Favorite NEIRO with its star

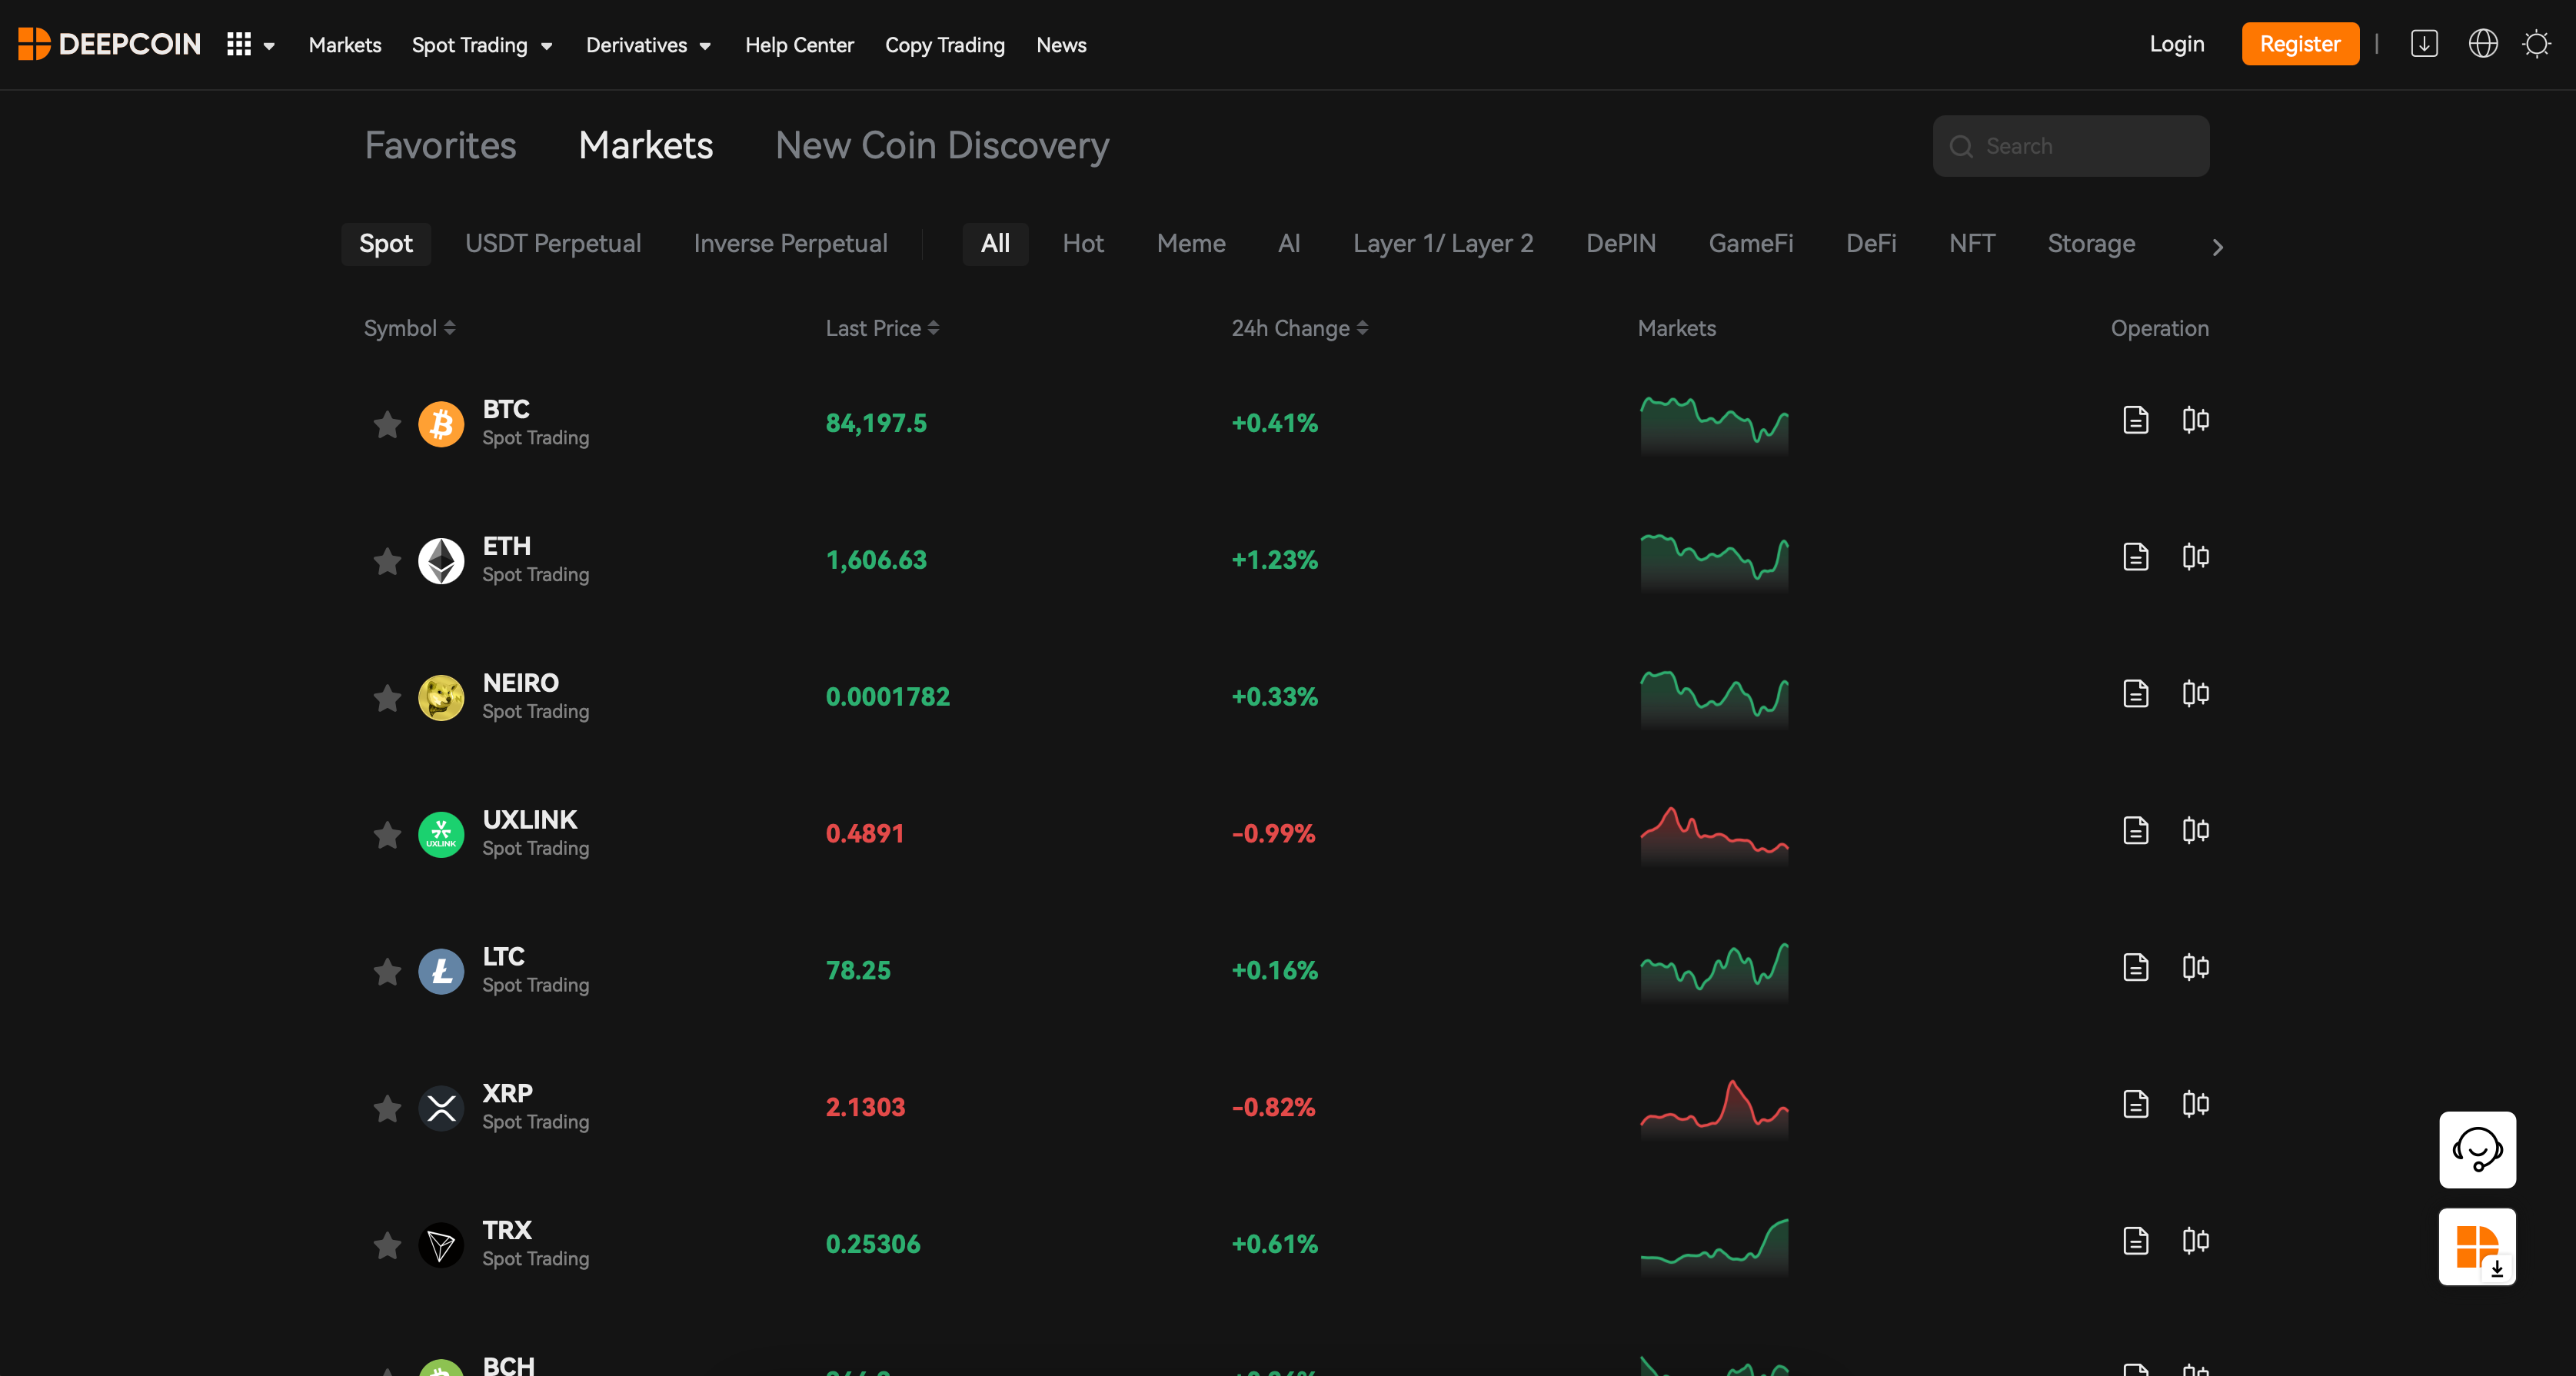pos(387,698)
